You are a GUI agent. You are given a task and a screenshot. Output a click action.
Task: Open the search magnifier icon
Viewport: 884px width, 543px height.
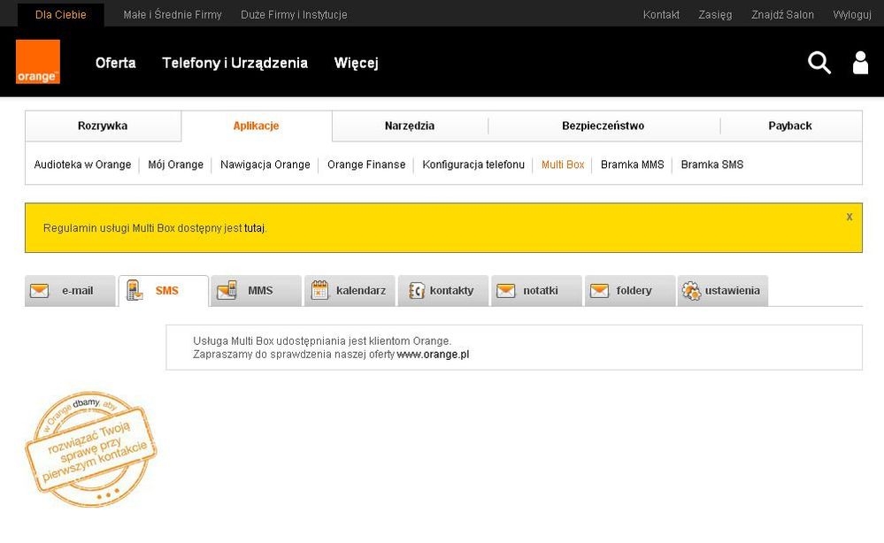coord(819,63)
